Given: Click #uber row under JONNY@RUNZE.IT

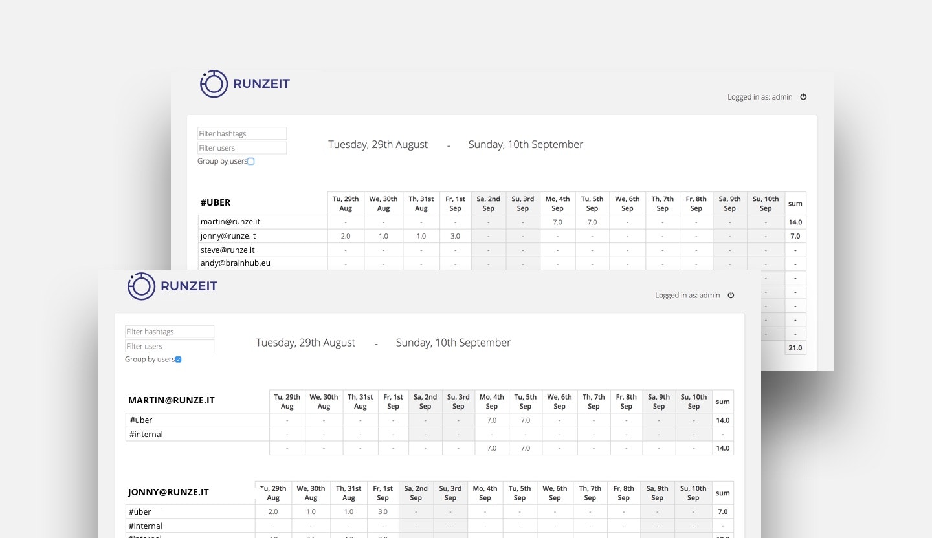Looking at the screenshot, I should [x=430, y=512].
